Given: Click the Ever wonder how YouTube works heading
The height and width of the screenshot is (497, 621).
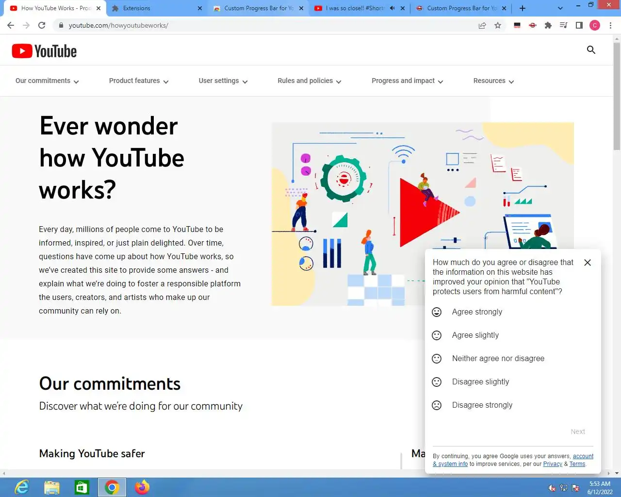Looking at the screenshot, I should tap(112, 158).
